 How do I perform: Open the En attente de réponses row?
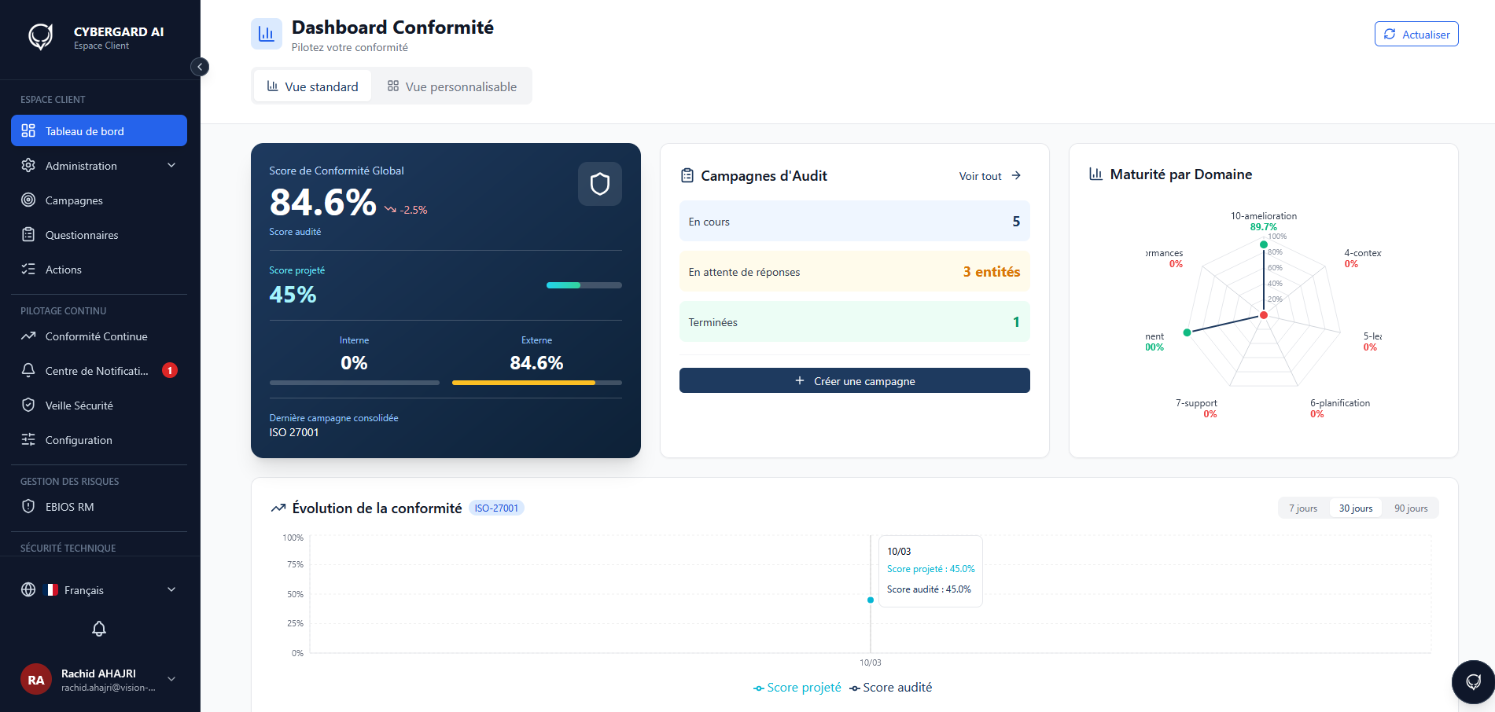click(855, 272)
